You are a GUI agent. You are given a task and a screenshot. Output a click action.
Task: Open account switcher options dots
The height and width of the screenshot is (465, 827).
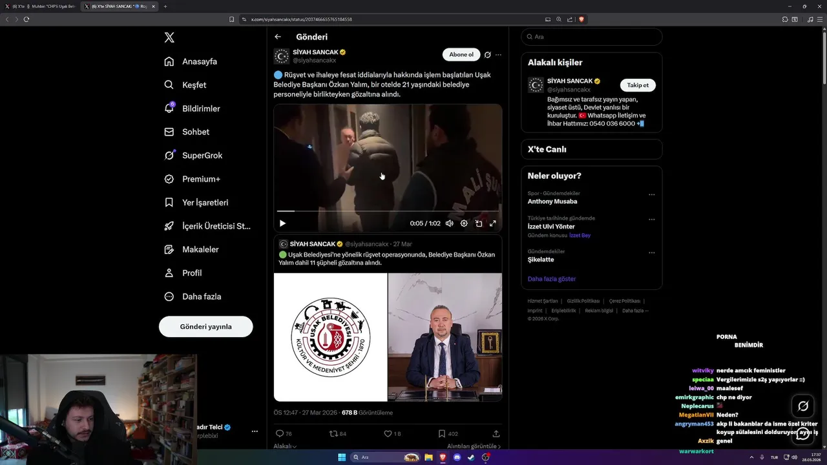255,431
